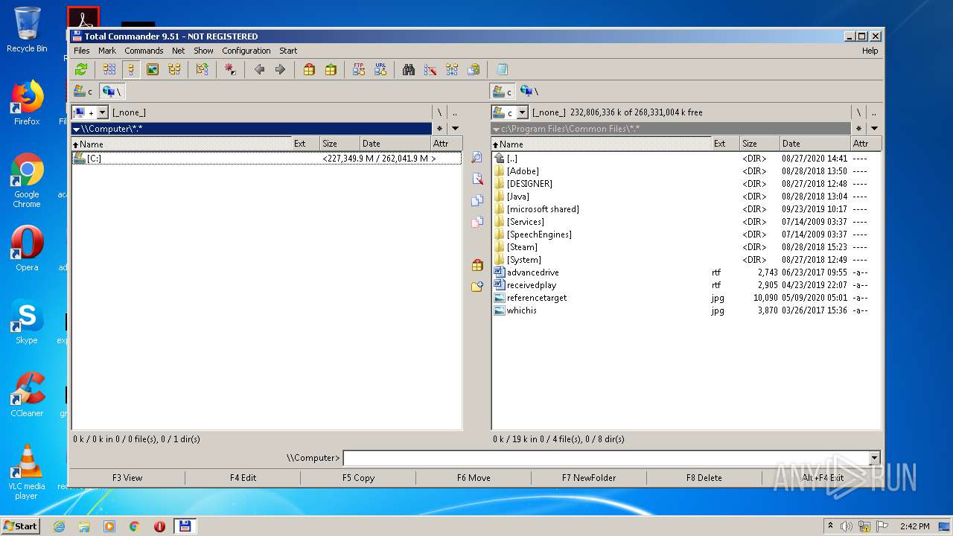Expand the command line history dropdown
Image resolution: width=953 pixels, height=536 pixels.
pyautogui.click(x=874, y=458)
